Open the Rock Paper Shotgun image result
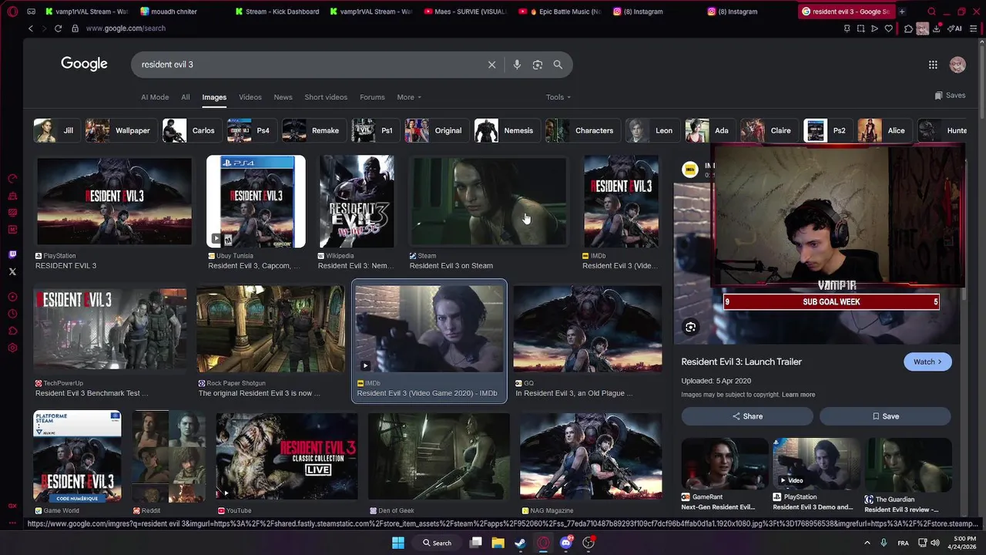The image size is (986, 555). click(270, 329)
